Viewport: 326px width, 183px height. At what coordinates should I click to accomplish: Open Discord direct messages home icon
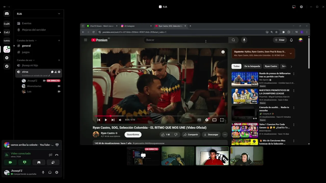click(x=7, y=14)
